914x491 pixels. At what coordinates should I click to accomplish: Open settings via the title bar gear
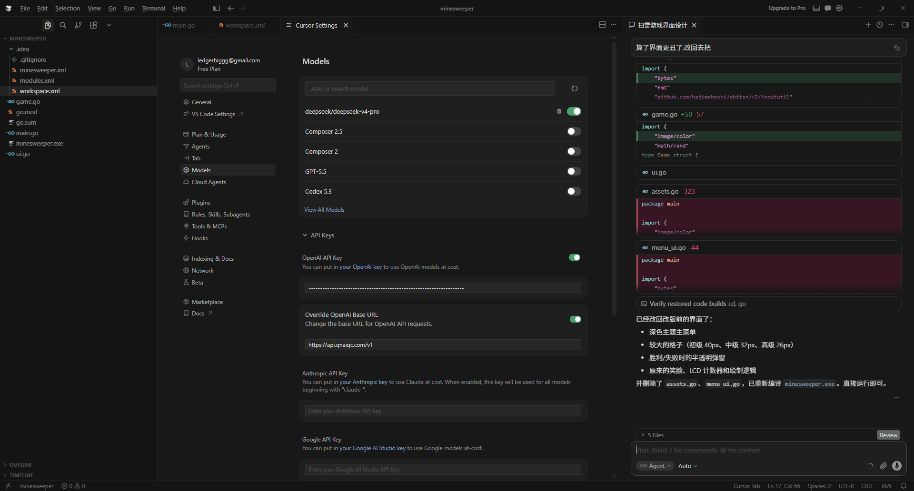pos(839,8)
